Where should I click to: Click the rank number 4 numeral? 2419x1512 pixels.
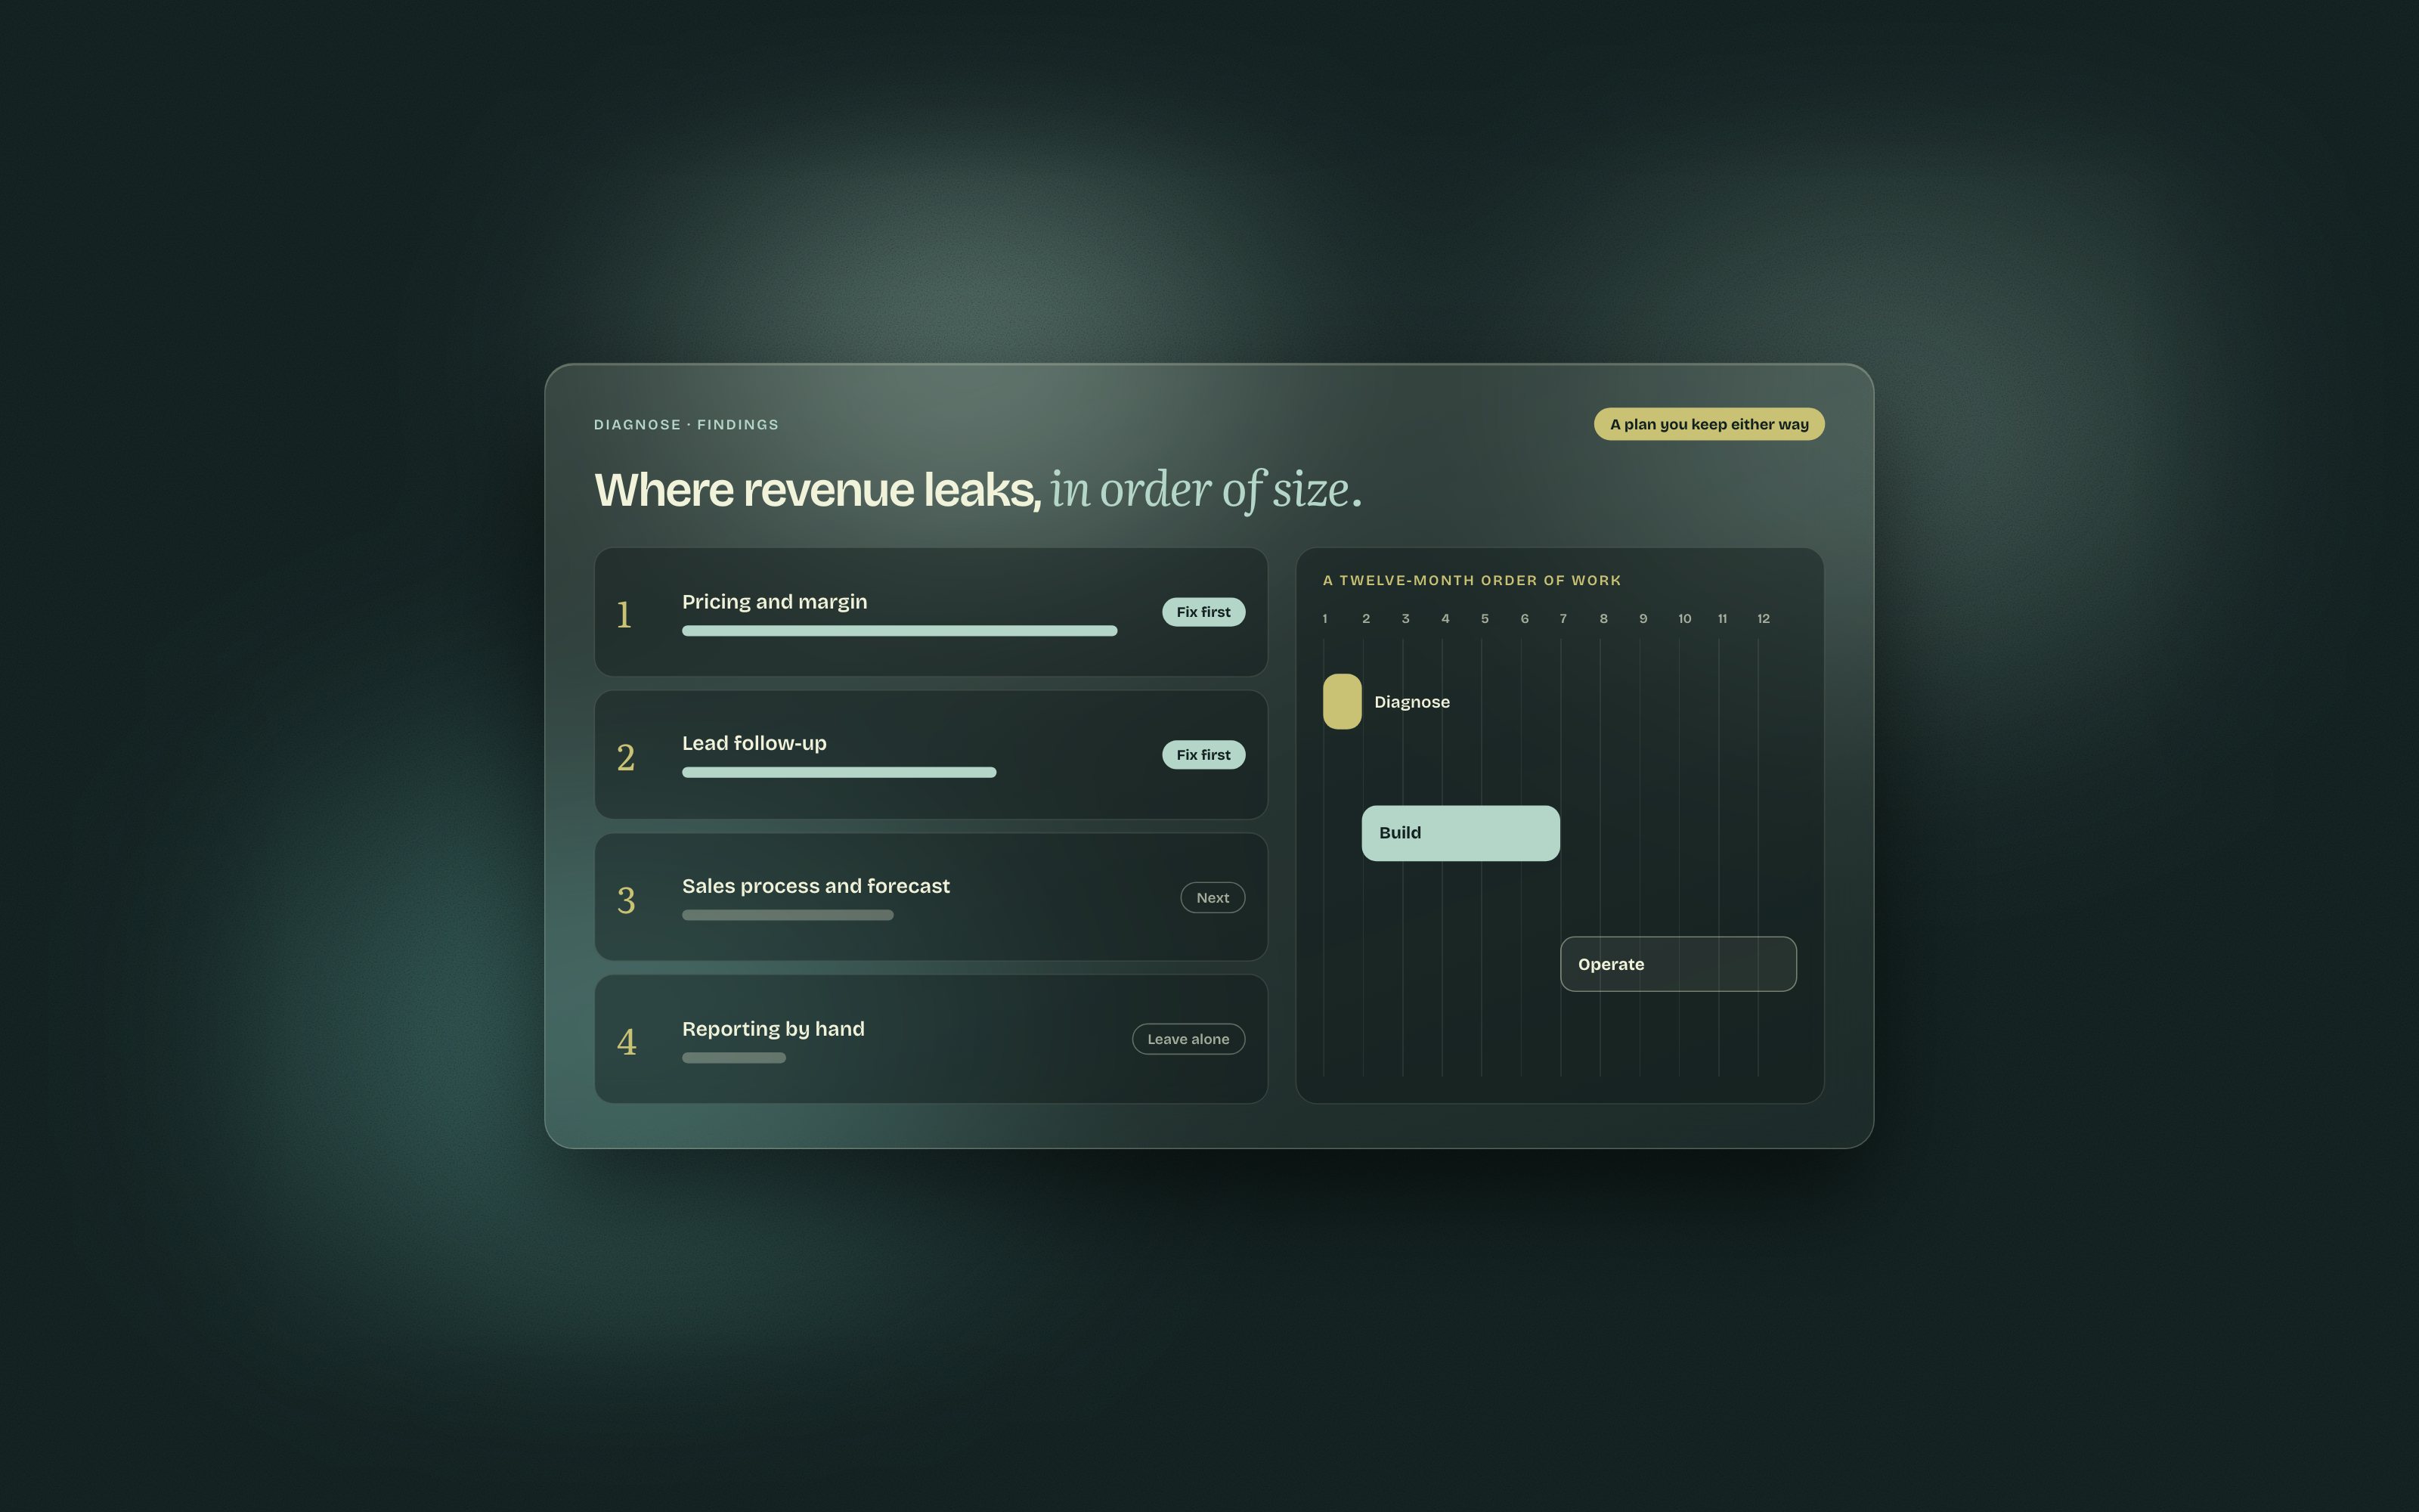click(x=627, y=1043)
